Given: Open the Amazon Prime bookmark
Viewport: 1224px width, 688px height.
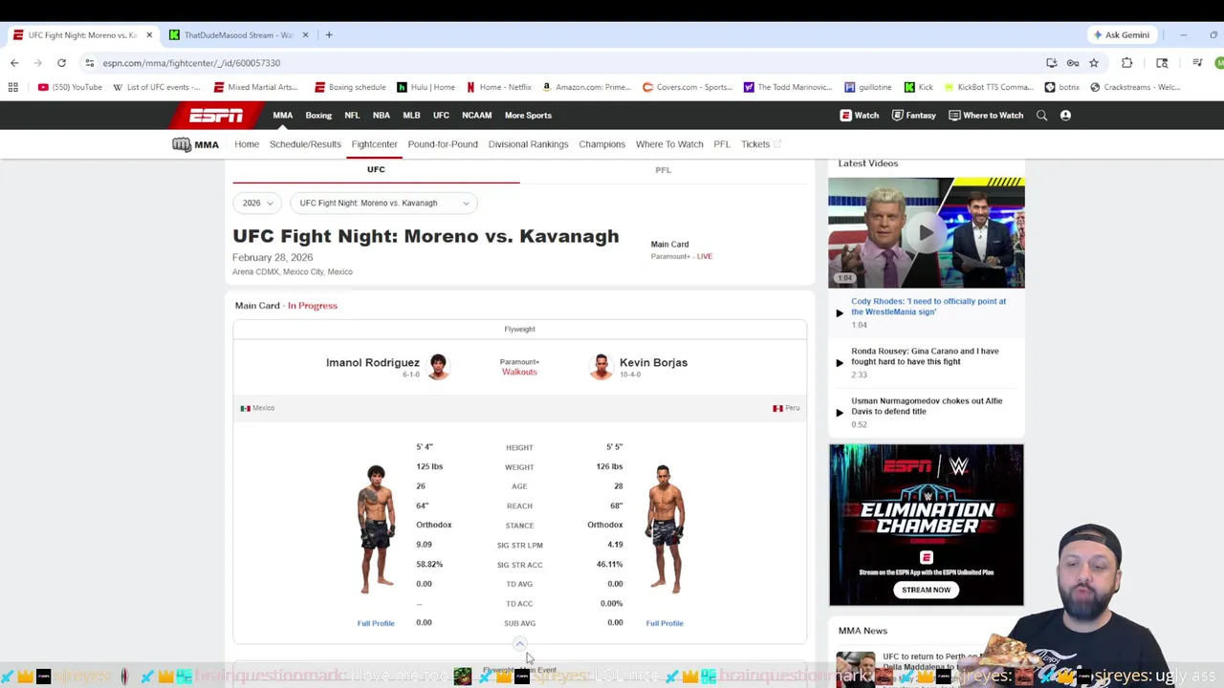Looking at the screenshot, I should pos(586,87).
